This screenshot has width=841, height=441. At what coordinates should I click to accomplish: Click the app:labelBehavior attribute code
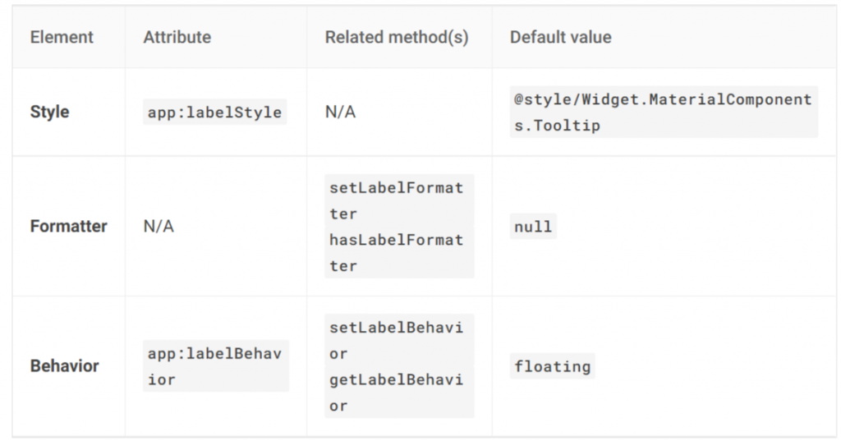(x=214, y=366)
